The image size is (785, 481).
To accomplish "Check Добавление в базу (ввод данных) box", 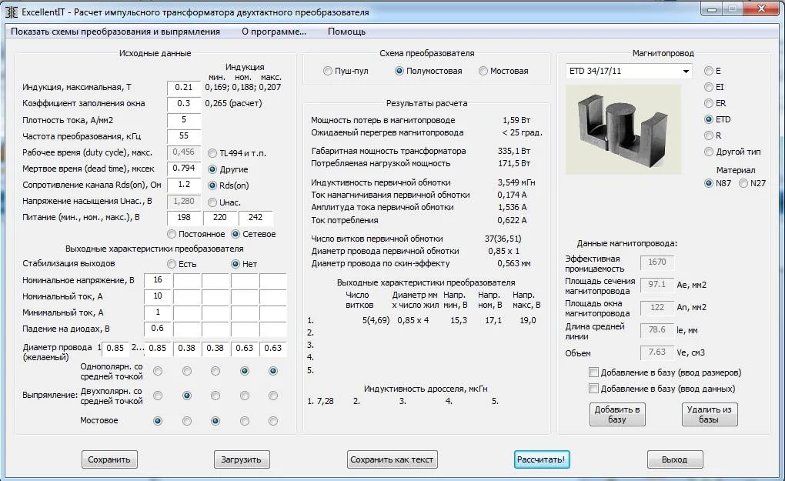I will pyautogui.click(x=593, y=389).
